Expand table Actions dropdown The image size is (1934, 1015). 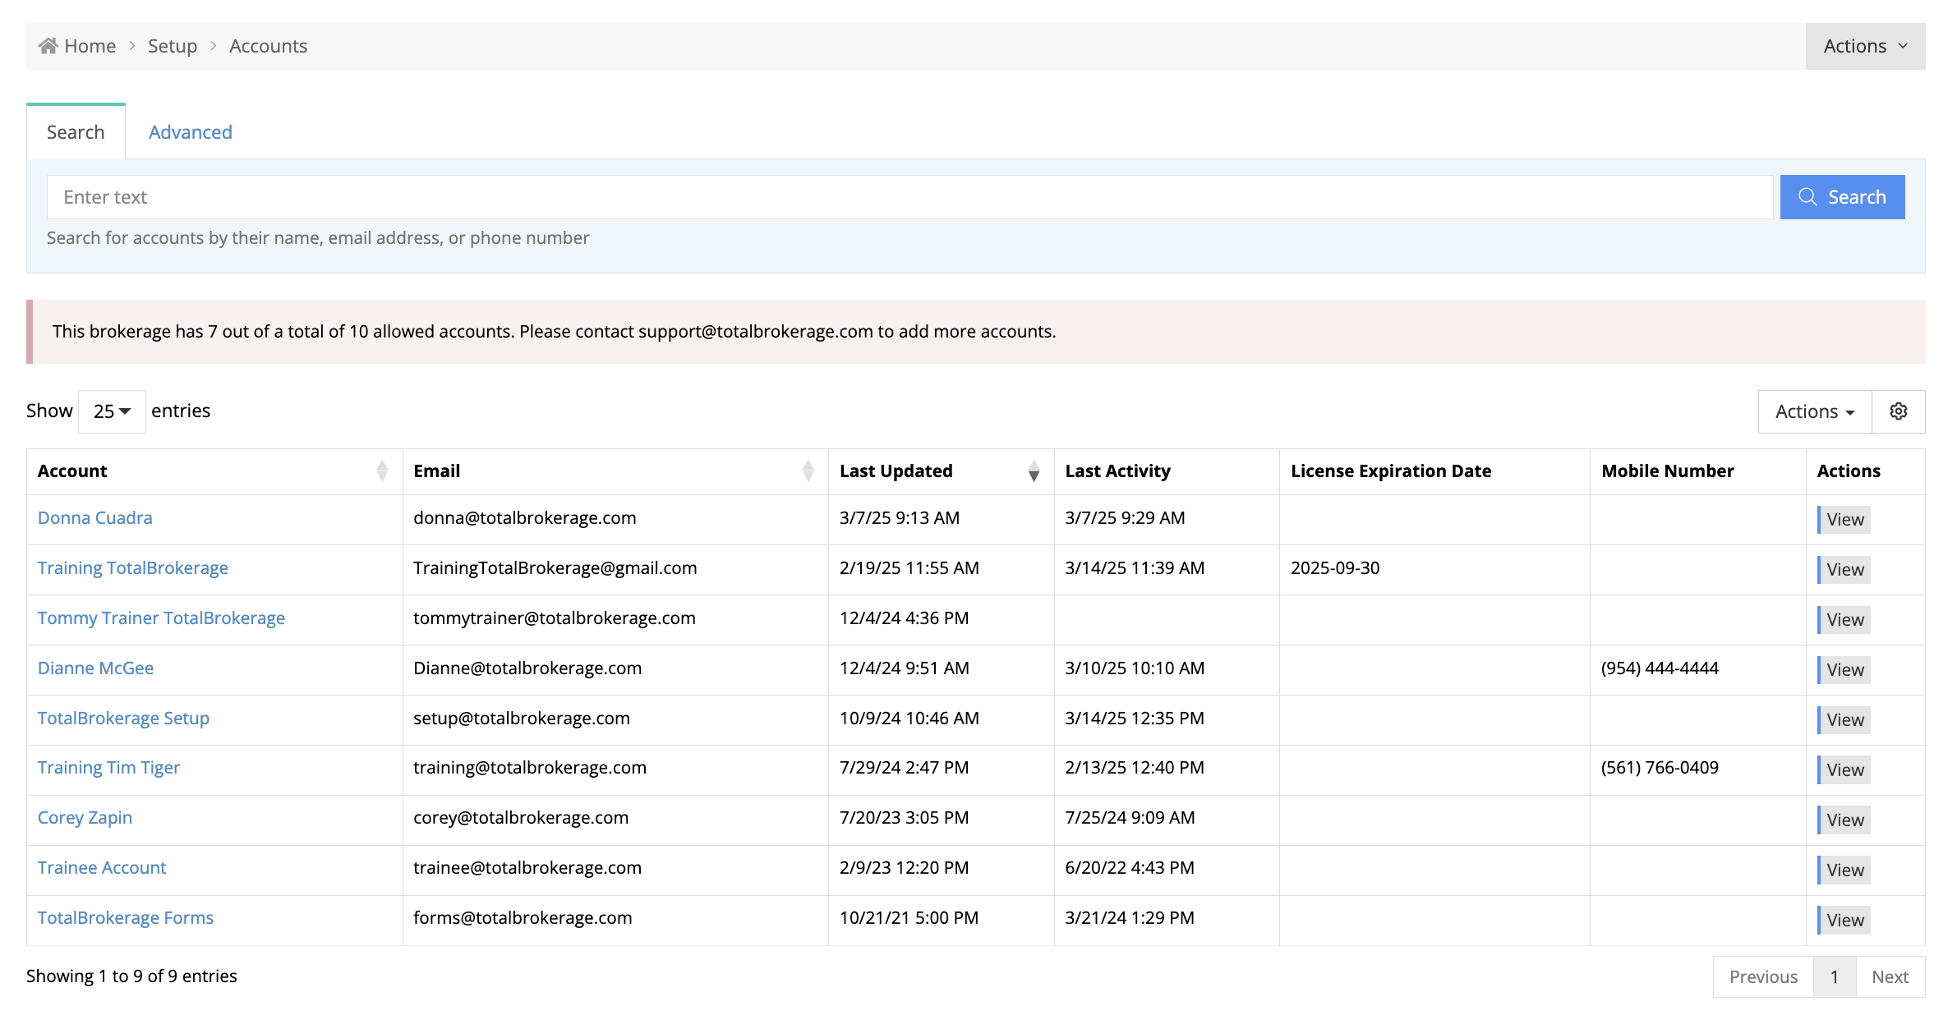[x=1814, y=411]
